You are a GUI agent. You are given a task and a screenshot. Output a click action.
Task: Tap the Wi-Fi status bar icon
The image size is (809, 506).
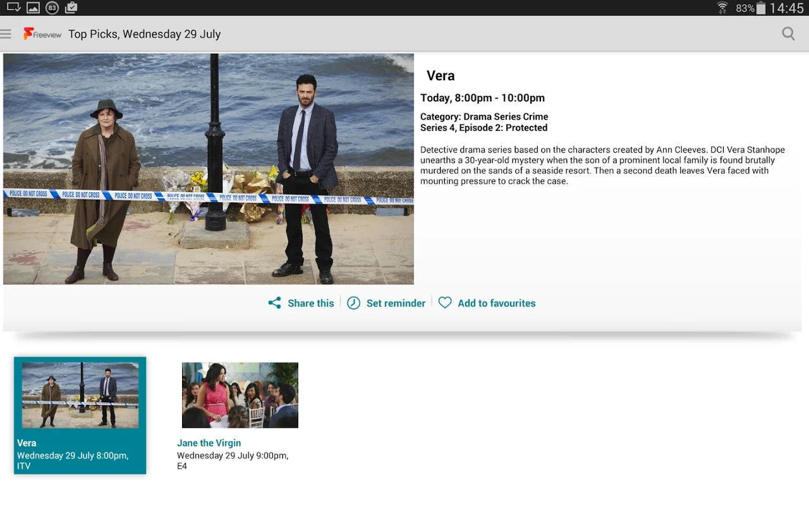(x=722, y=8)
